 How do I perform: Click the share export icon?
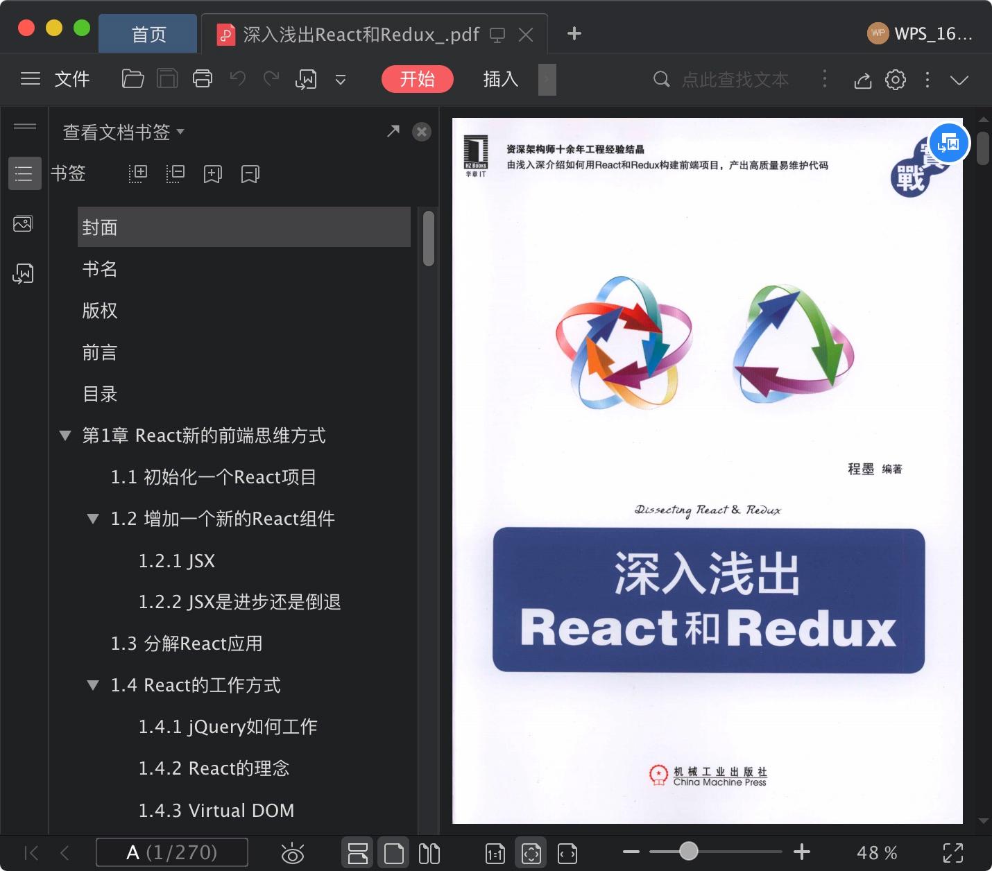point(862,80)
